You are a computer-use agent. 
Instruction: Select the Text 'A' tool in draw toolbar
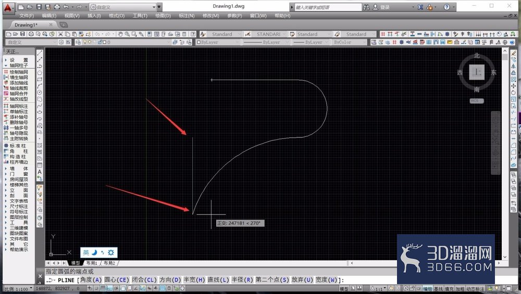(x=40, y=172)
